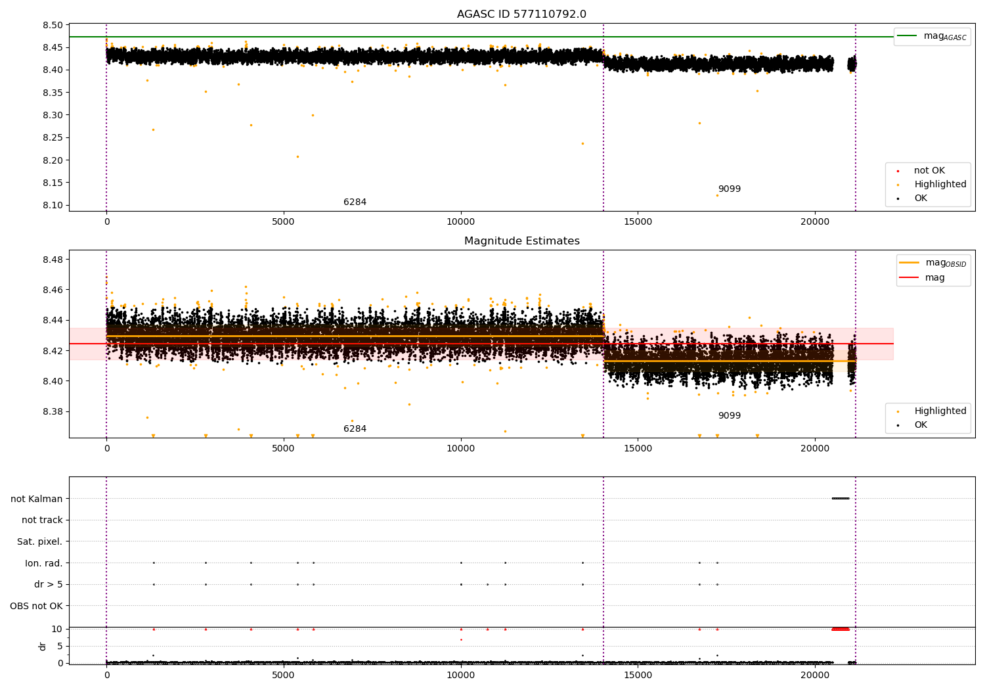Click the 'OBS not OK' axis label
Viewport: 985px width, 690px height.
[x=36, y=606]
